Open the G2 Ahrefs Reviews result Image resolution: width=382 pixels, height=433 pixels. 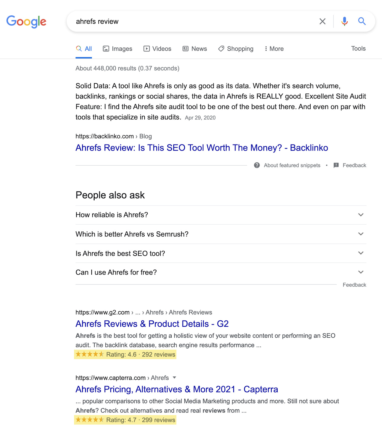click(x=152, y=324)
